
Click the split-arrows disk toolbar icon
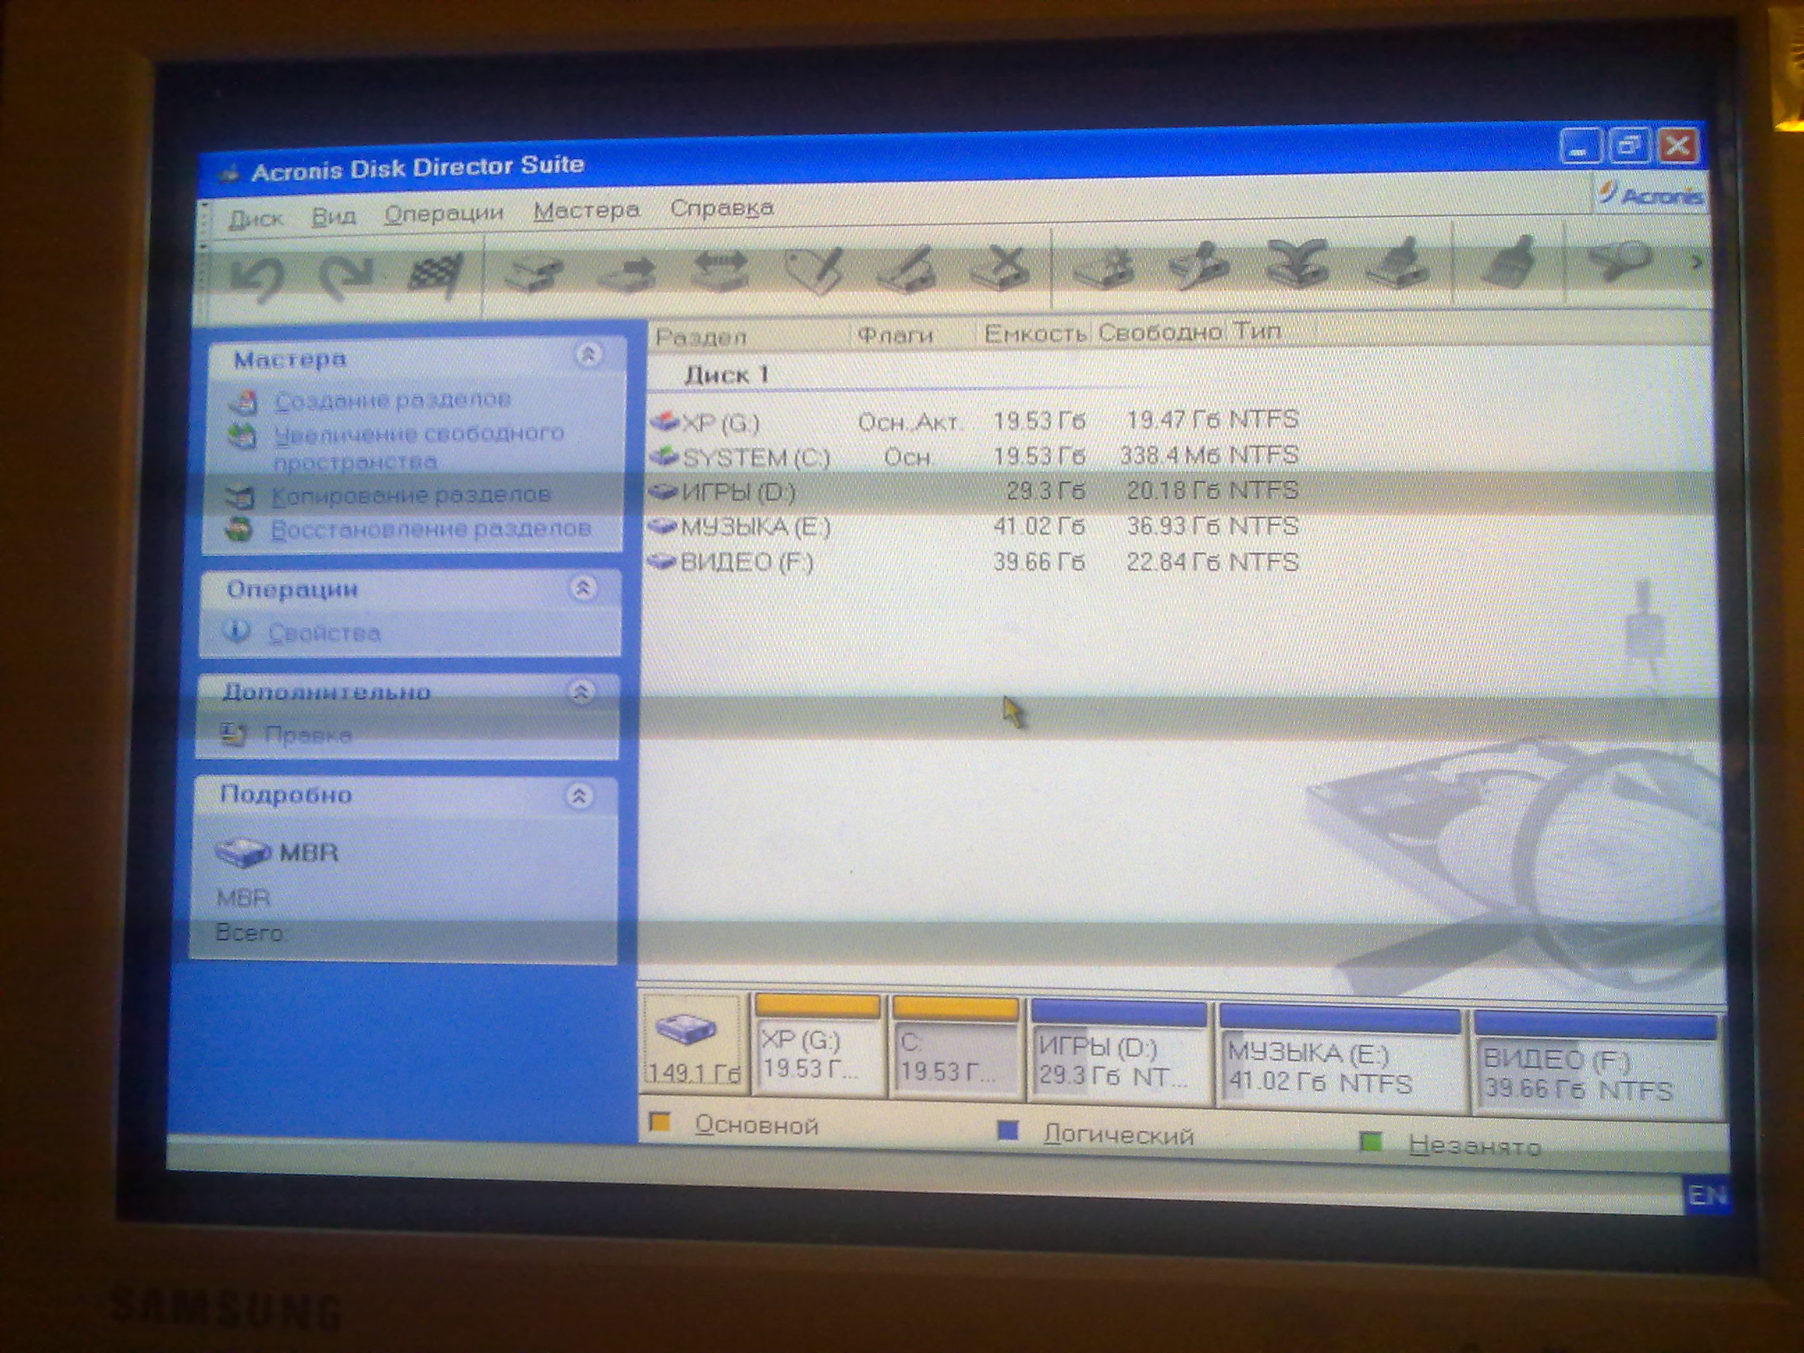click(1297, 262)
